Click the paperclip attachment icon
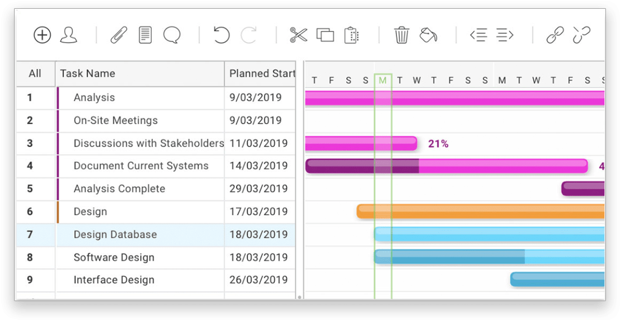The height and width of the screenshot is (321, 620). click(119, 35)
